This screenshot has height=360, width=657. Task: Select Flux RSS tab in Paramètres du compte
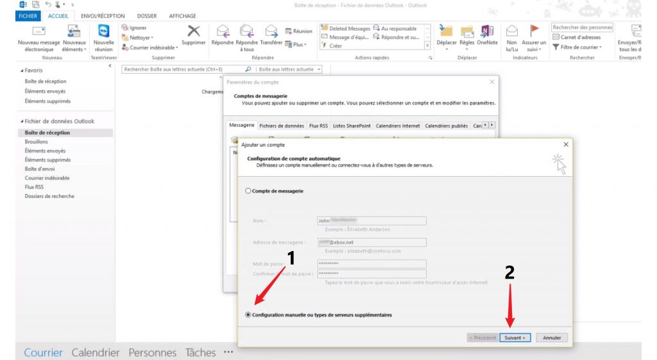point(318,126)
